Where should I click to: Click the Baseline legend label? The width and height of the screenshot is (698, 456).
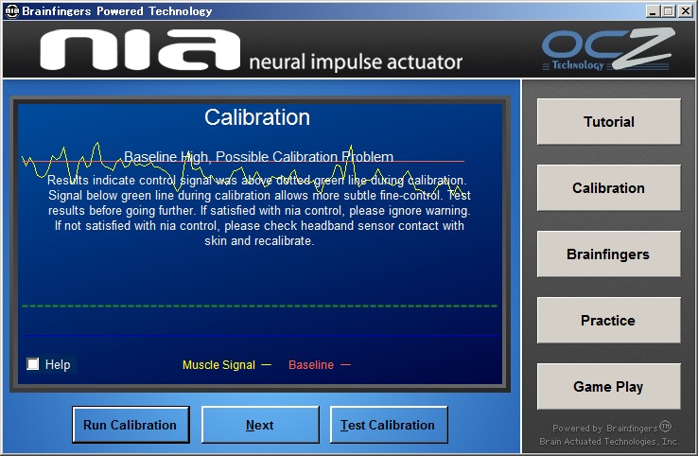(x=311, y=365)
